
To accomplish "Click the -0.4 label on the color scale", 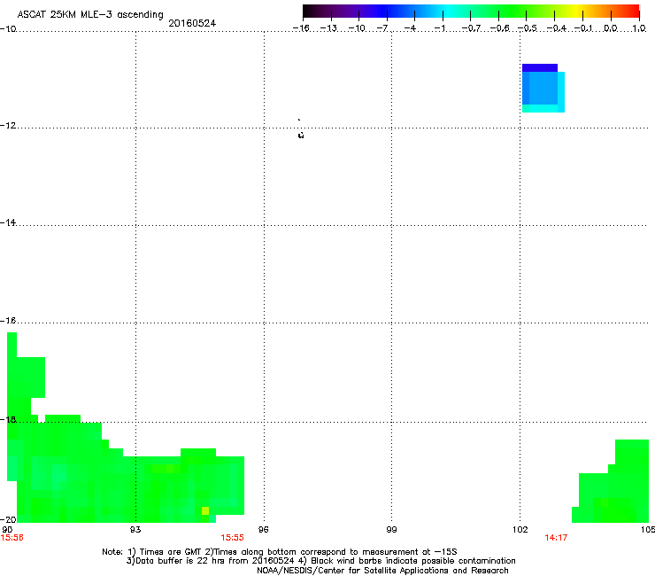I will pyautogui.click(x=556, y=28).
